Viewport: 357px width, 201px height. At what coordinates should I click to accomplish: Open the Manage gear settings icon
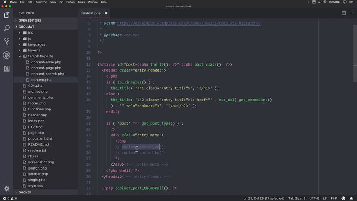(x=6, y=188)
